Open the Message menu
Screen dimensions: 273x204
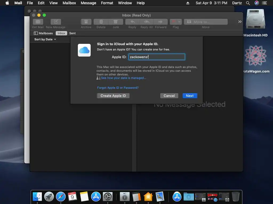89,3
